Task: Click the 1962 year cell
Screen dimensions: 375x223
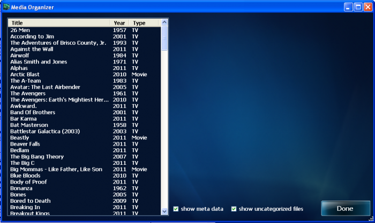Action: pos(119,188)
